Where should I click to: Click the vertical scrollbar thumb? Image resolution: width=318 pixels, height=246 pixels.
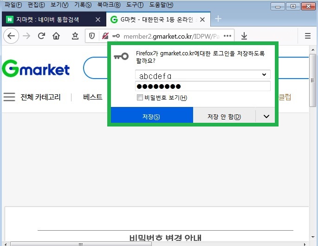click(313, 80)
